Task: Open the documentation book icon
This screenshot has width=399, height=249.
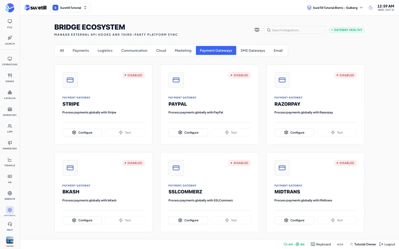Action: tap(257, 30)
